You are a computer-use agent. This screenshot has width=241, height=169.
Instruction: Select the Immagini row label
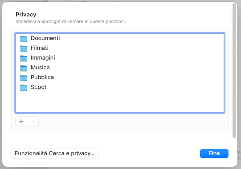pos(43,58)
